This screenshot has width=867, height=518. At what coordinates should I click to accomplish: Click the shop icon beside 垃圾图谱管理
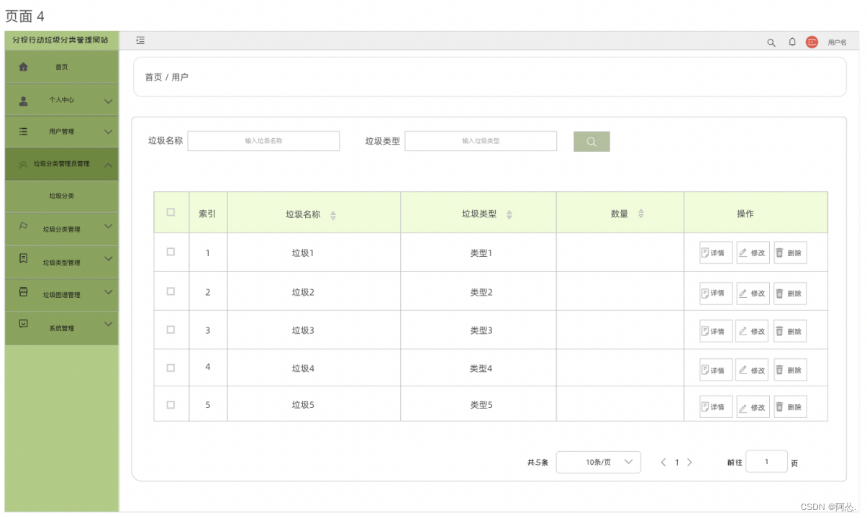coord(23,291)
